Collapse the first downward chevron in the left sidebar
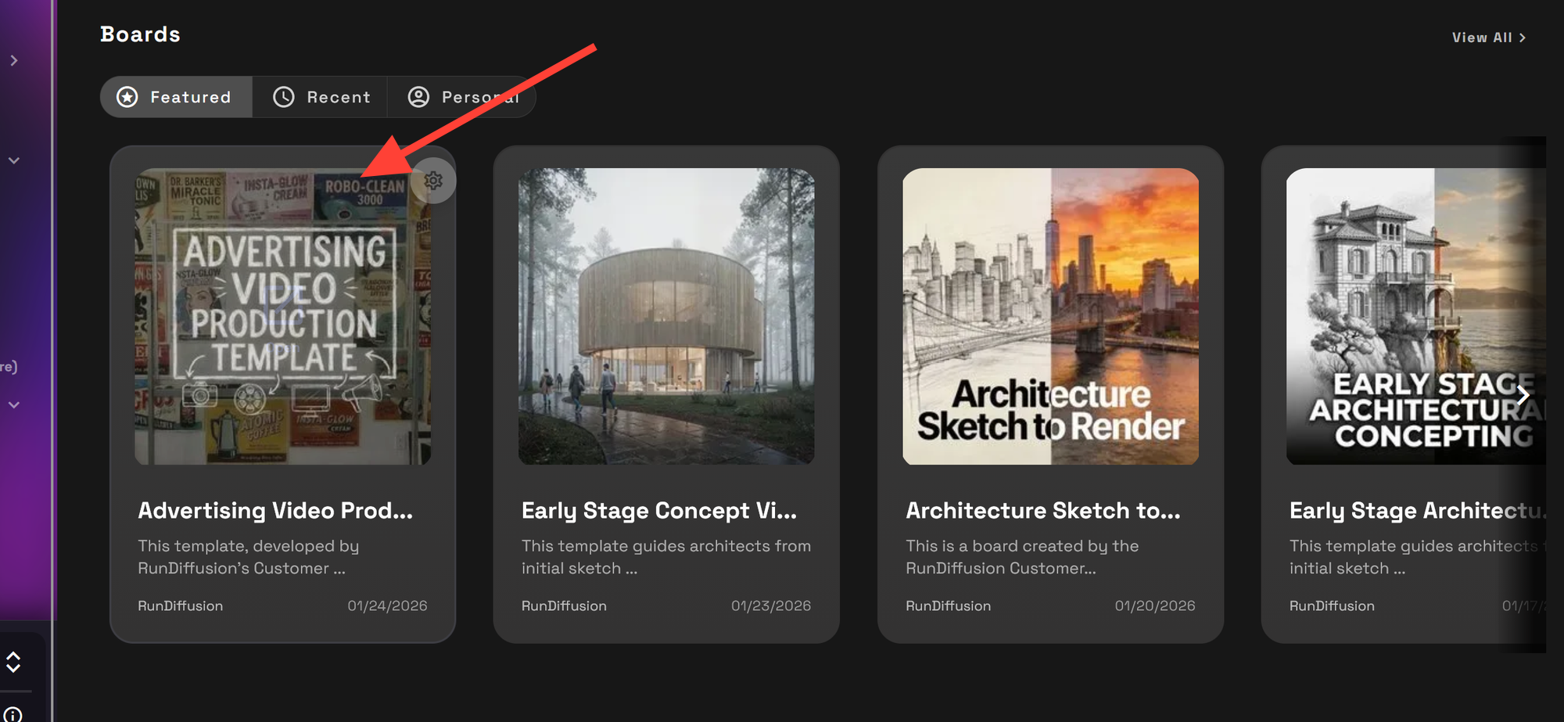 14,160
